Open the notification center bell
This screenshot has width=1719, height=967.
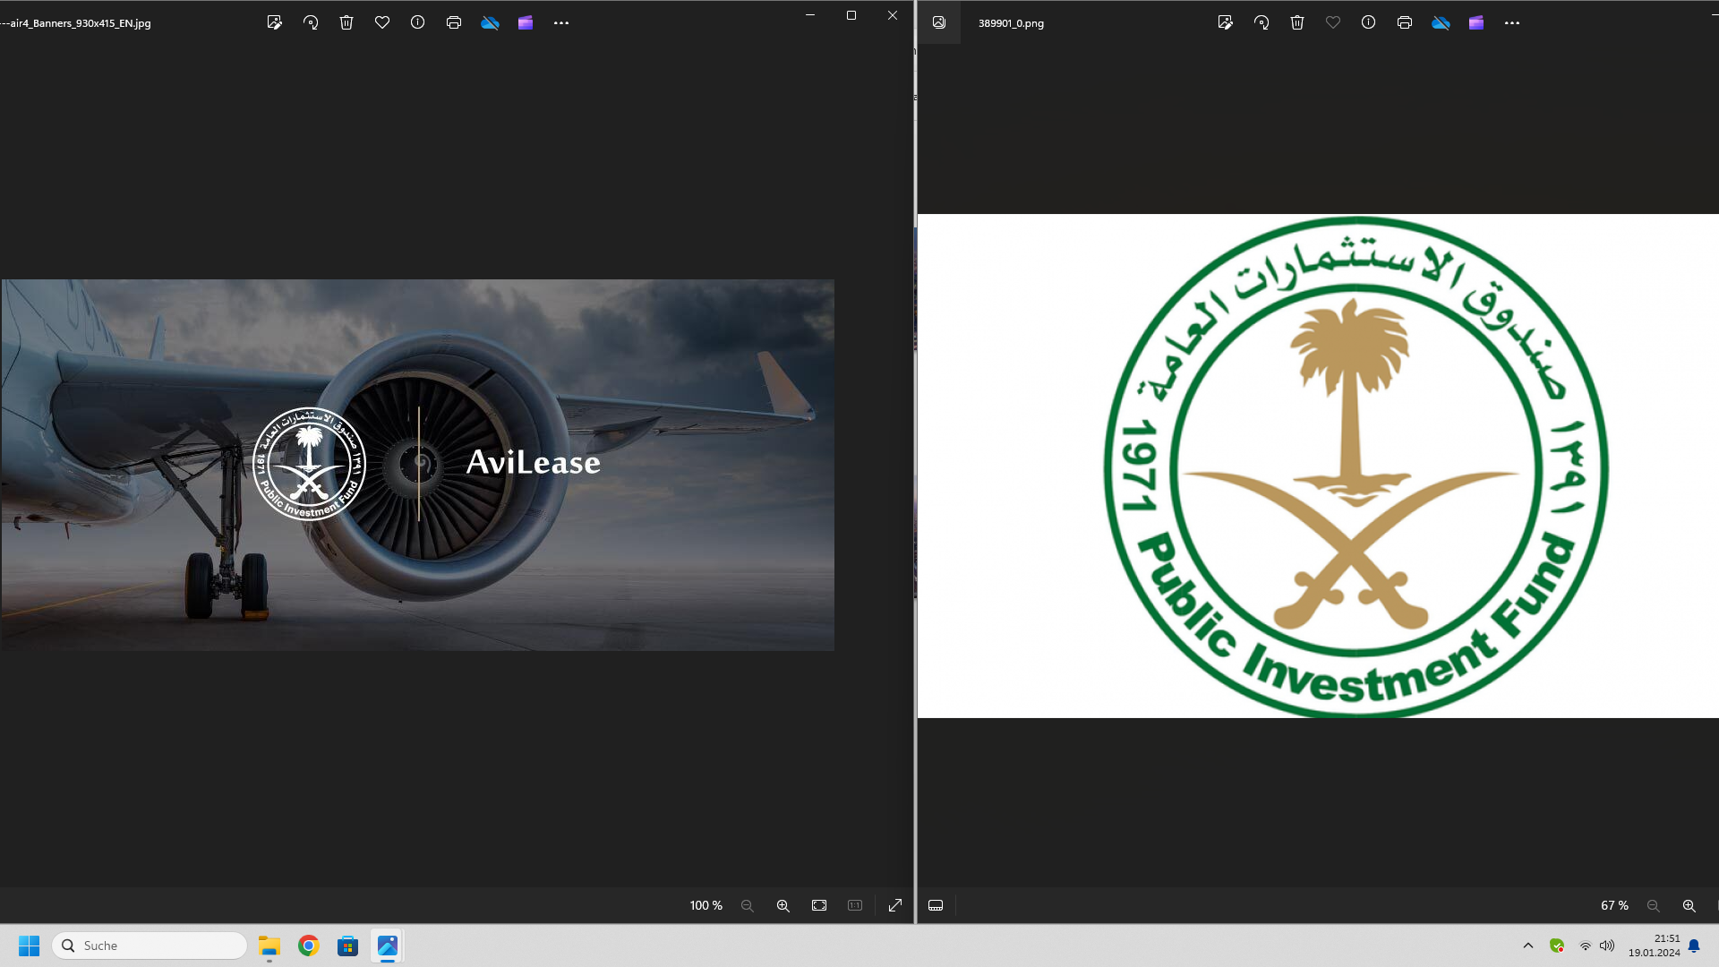point(1694,946)
